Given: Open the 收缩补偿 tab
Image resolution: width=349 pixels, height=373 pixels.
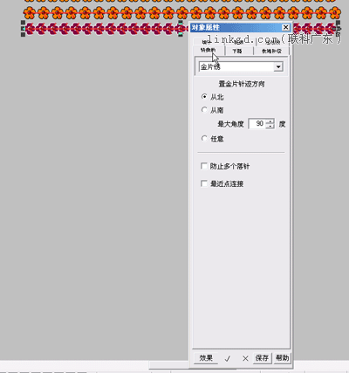Looking at the screenshot, I should pyautogui.click(x=271, y=51).
